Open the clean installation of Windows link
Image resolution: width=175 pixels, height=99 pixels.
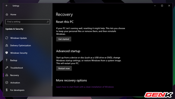coord(85,87)
